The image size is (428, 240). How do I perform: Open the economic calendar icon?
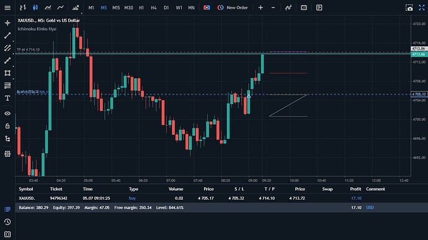click(304, 7)
